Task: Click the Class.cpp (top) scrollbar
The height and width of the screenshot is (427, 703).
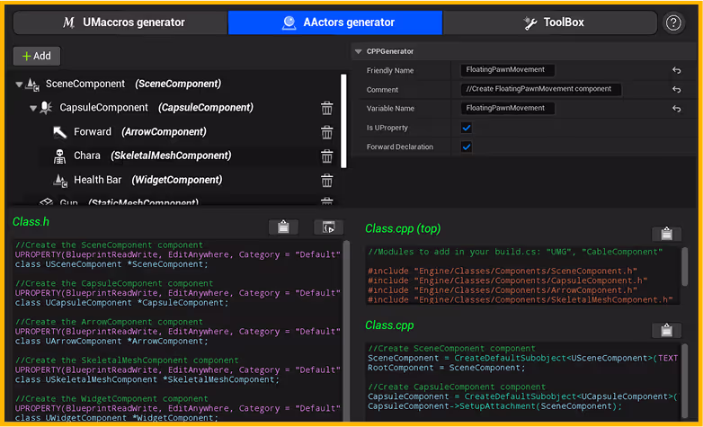Action: pos(685,266)
